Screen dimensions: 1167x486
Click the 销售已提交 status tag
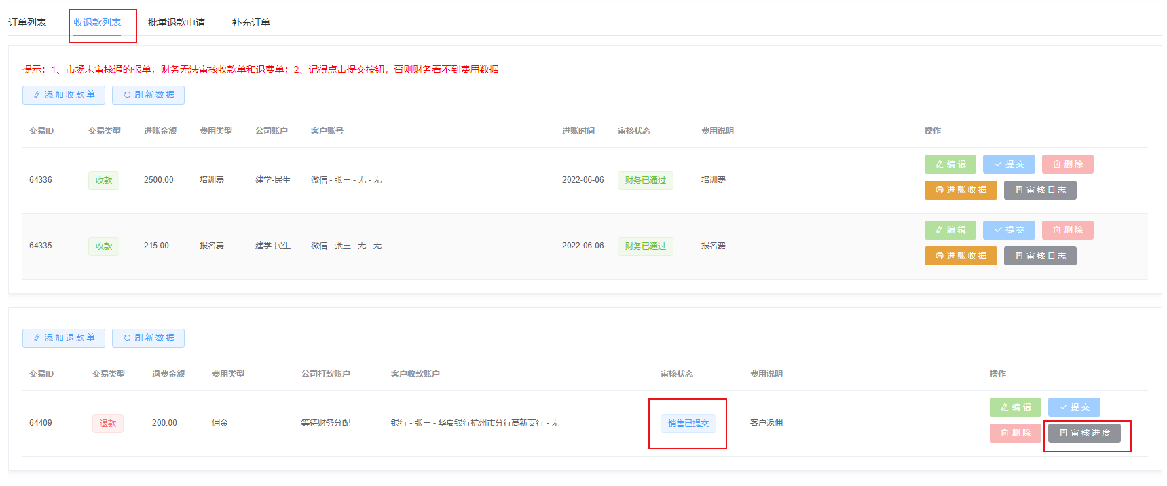[688, 424]
